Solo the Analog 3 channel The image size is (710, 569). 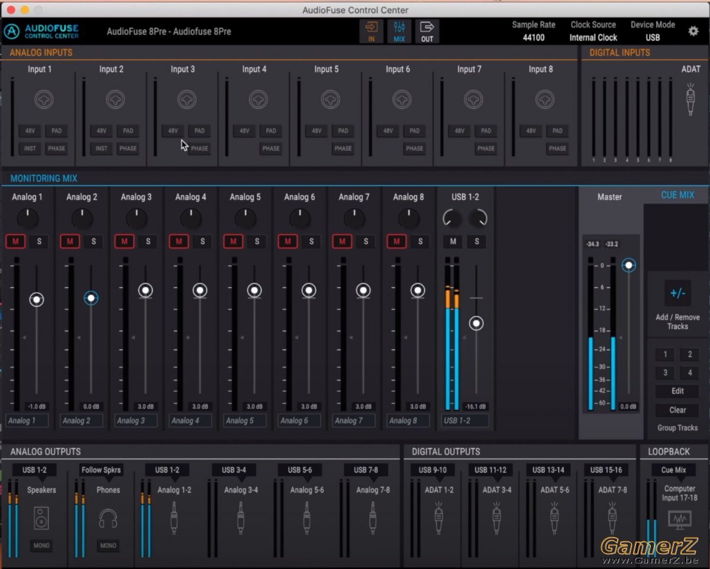[x=148, y=241]
